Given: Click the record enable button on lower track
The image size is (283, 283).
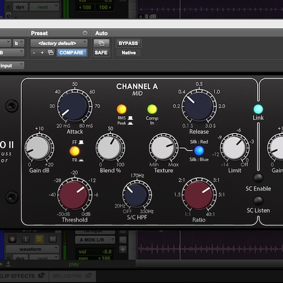Looking at the screenshot, I should pyautogui.click(x=12, y=239).
